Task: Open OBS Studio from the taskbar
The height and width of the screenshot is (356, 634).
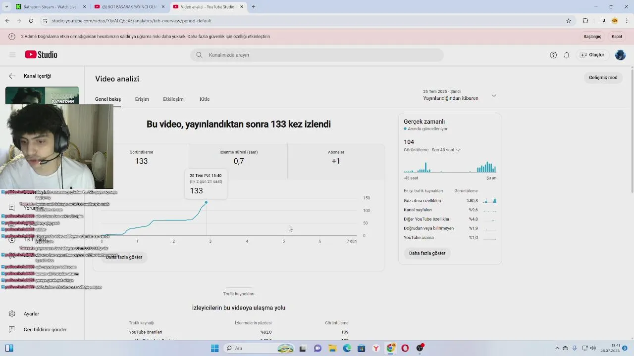Action: 420,348
